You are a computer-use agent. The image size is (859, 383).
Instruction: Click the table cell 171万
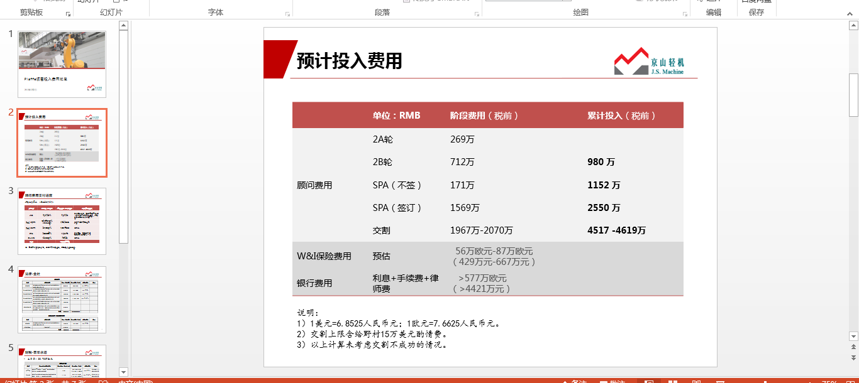(462, 185)
